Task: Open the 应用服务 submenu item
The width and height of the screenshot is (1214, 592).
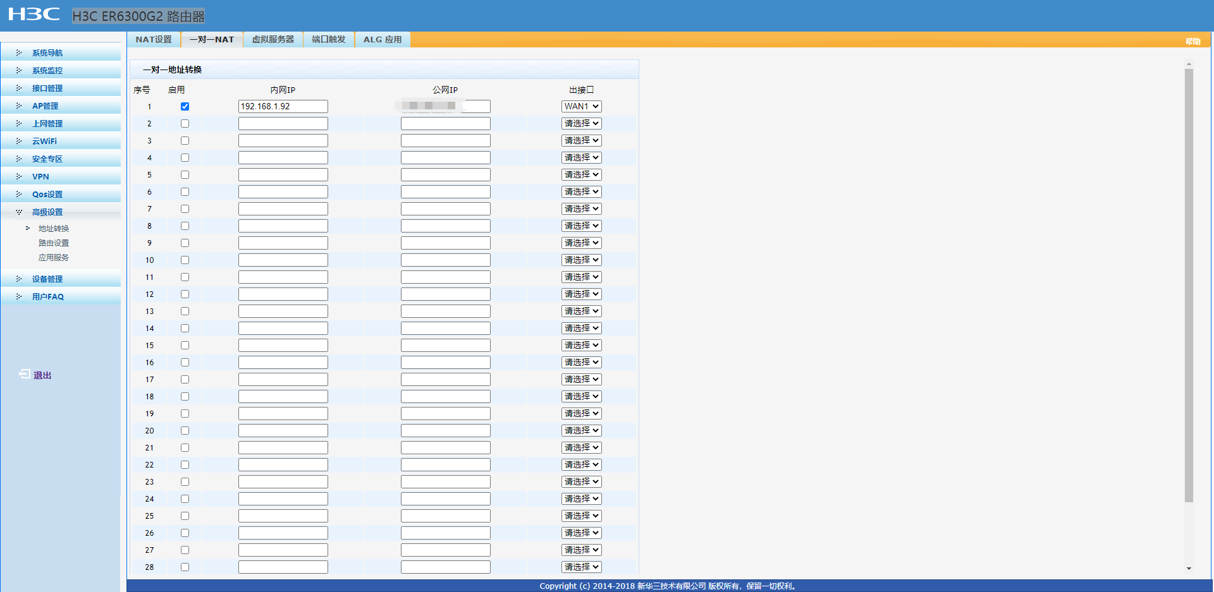Action: pyautogui.click(x=54, y=258)
